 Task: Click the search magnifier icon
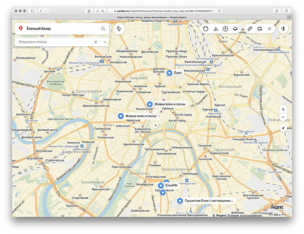coord(103,29)
